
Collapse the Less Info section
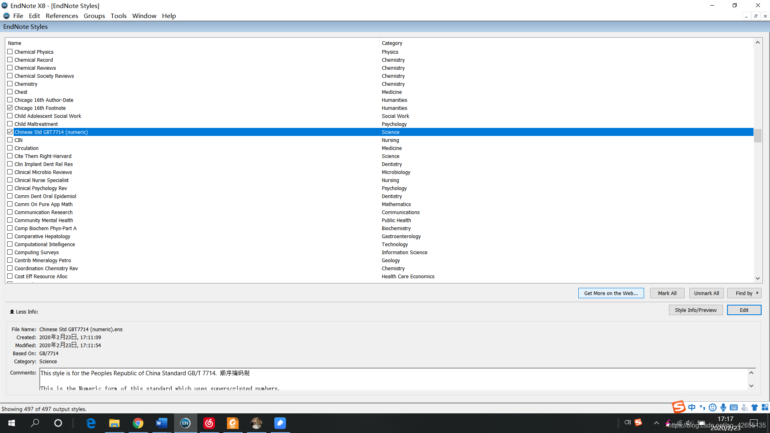click(24, 312)
